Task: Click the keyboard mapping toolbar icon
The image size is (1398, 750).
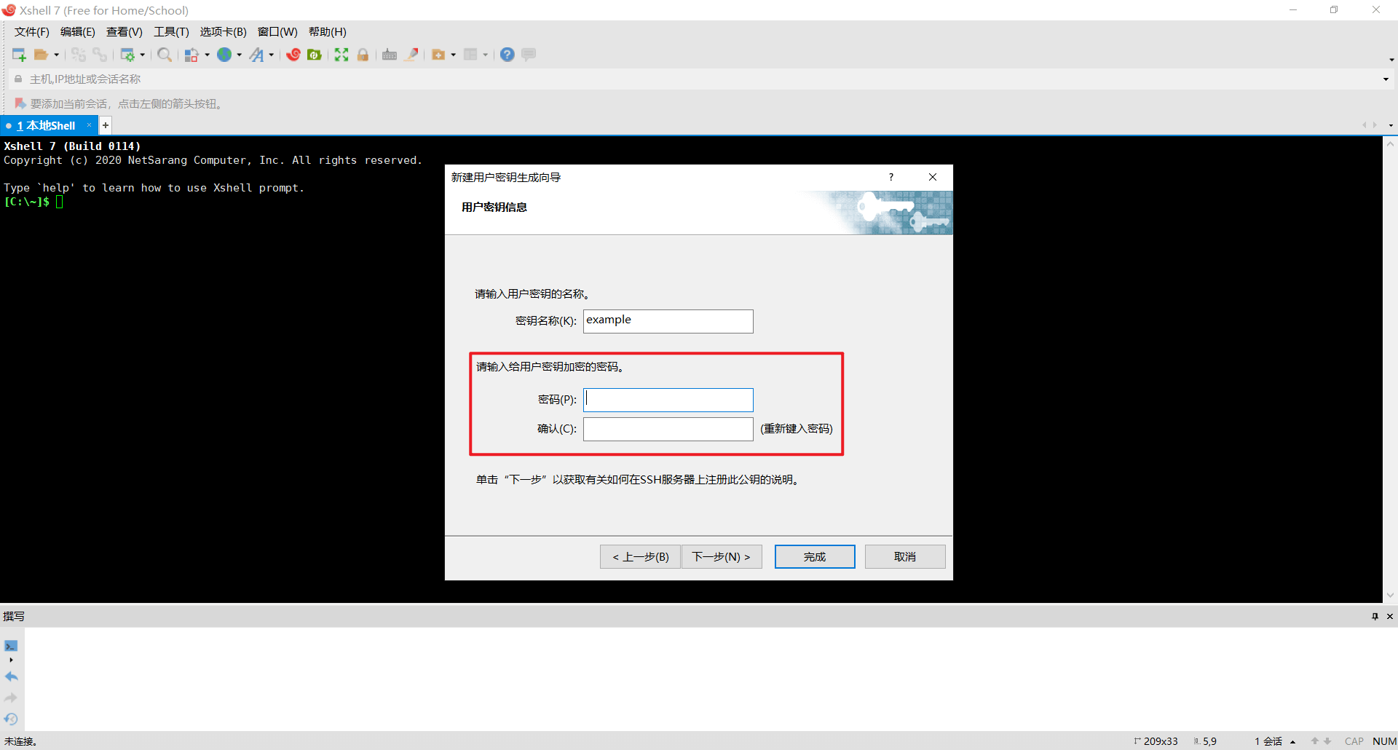Action: coord(390,55)
